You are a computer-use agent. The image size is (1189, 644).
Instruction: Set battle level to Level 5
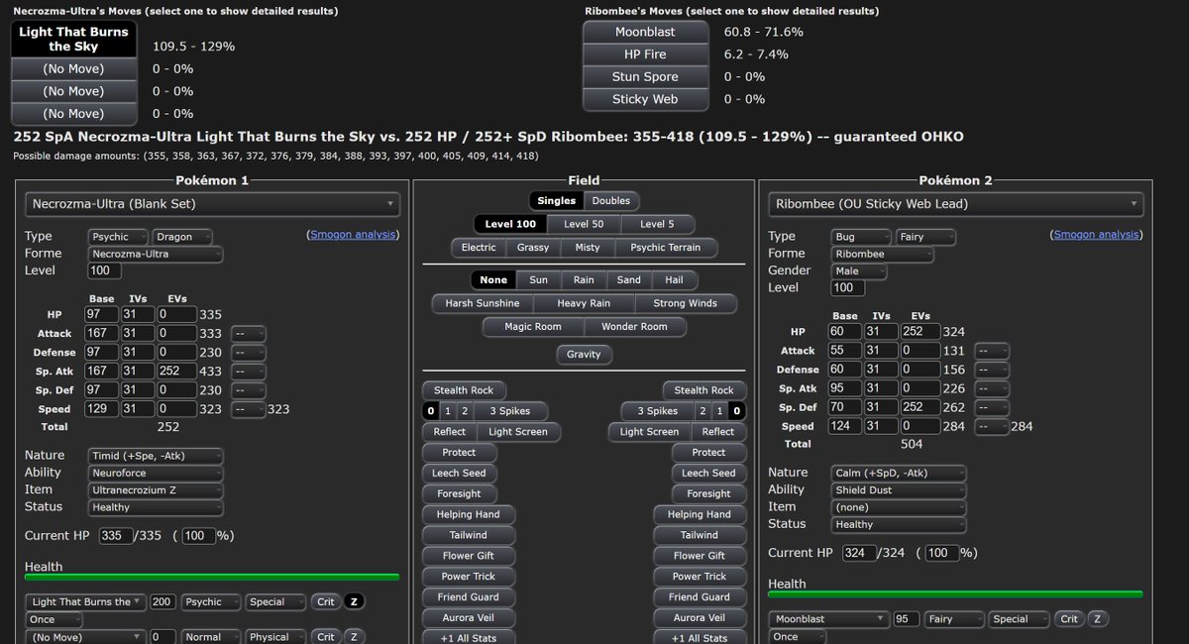(657, 224)
